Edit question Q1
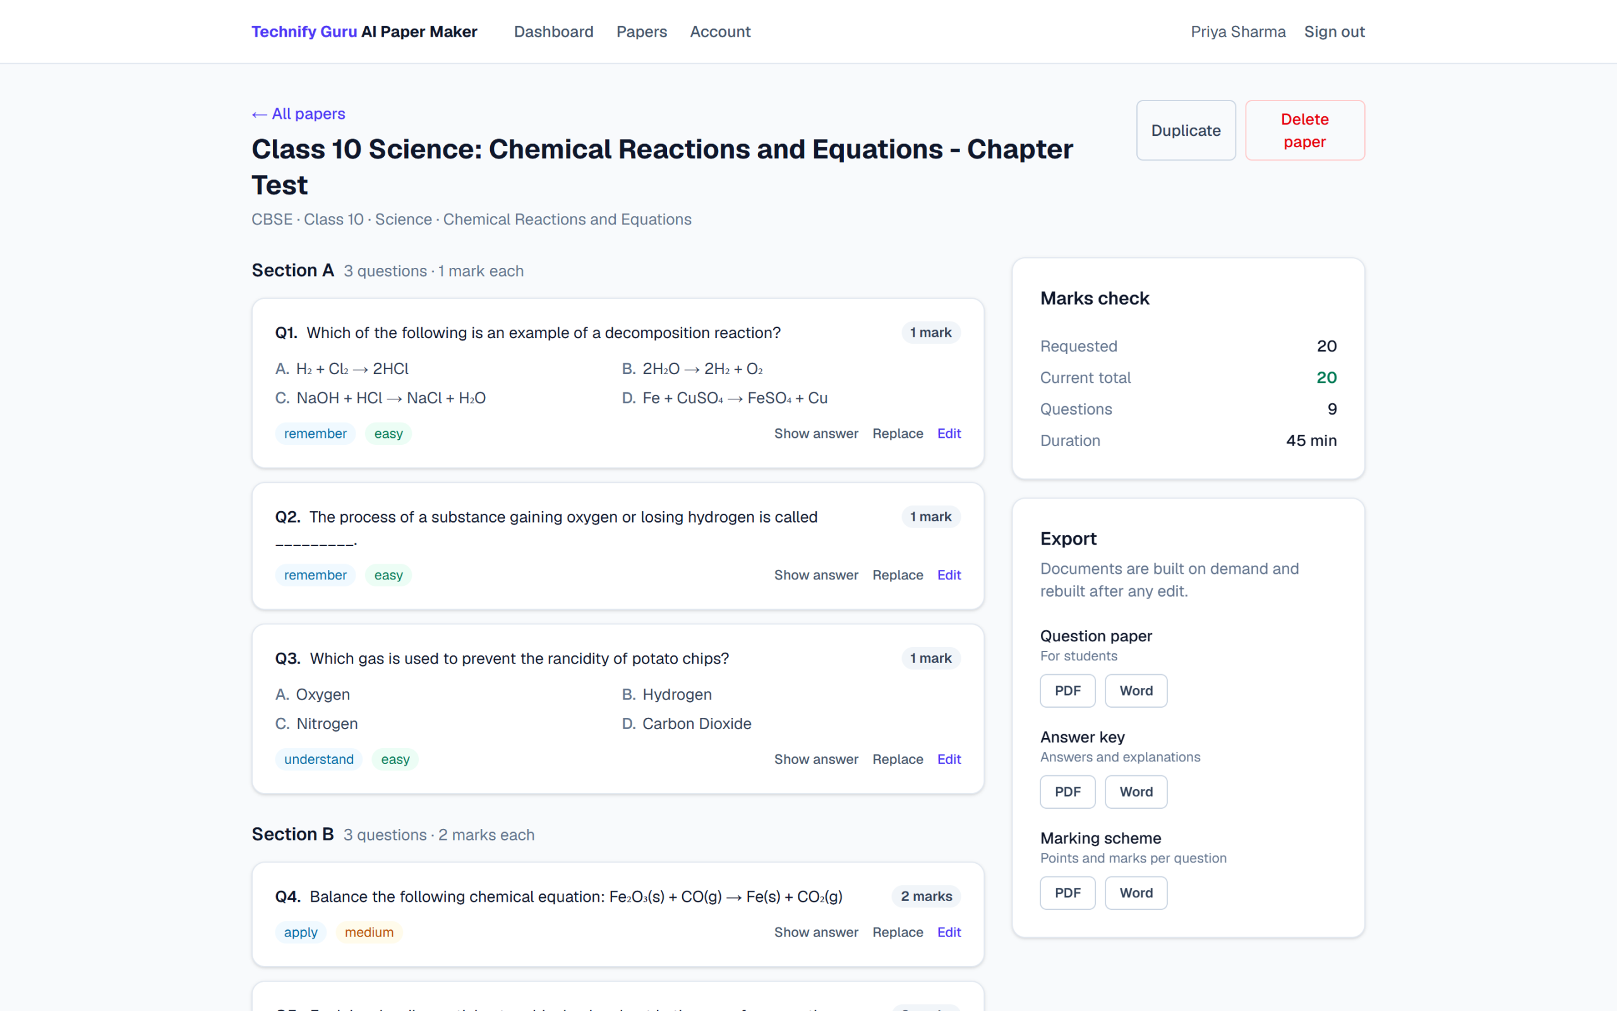The image size is (1617, 1011). (x=949, y=433)
